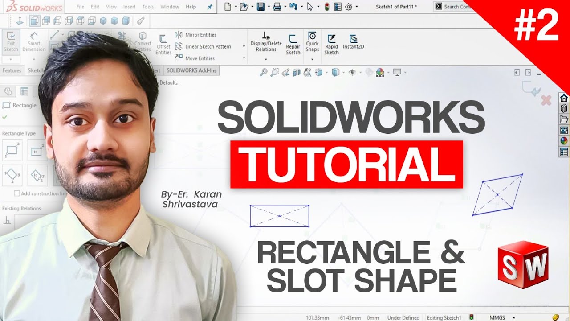Click the Zoom to Fit magnifier
The width and height of the screenshot is (570, 321).
coord(264,72)
